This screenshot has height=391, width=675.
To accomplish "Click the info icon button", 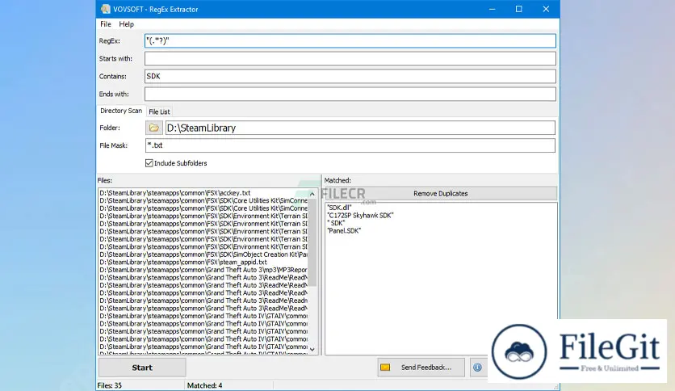I will click(477, 368).
